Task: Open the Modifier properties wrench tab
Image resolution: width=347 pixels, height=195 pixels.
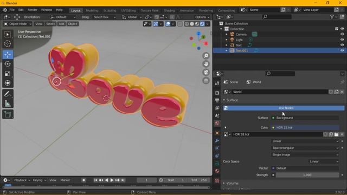Action: click(x=217, y=141)
